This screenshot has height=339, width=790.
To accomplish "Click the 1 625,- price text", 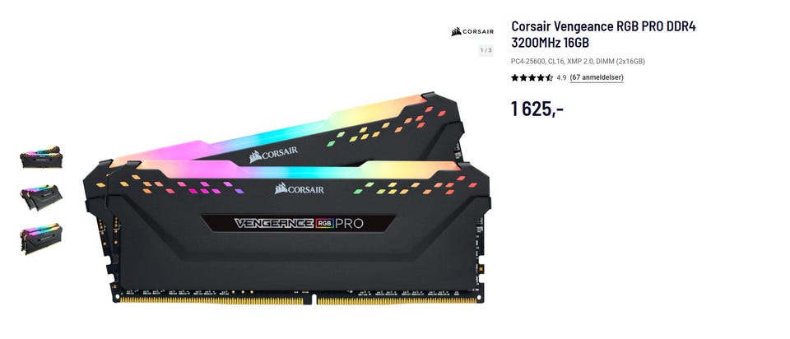I will [x=537, y=109].
